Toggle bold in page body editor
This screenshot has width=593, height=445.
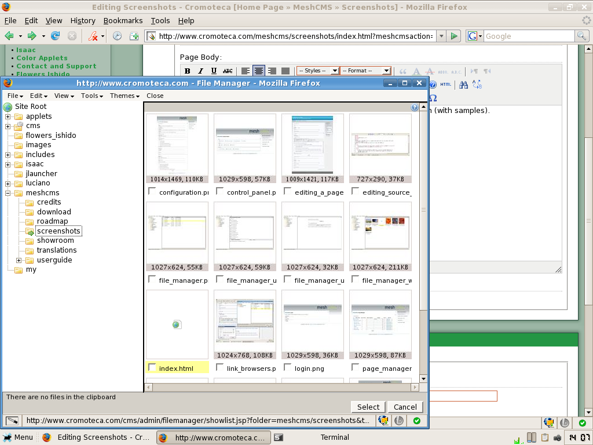click(x=187, y=71)
